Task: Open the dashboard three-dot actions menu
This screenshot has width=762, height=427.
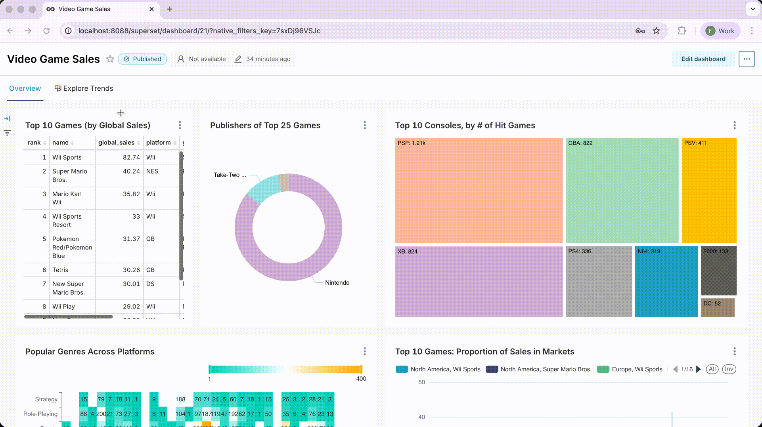Action: point(746,59)
